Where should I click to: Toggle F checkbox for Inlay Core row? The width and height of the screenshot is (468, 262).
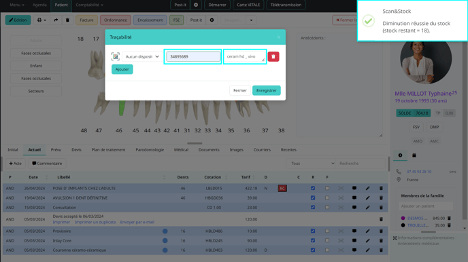(x=327, y=240)
